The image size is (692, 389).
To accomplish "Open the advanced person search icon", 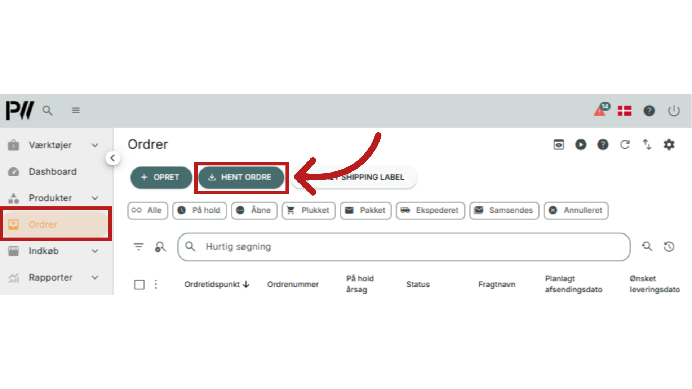I will (x=160, y=247).
